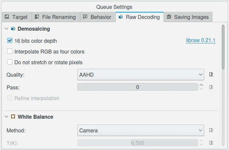
Task: Increase Pass value with up arrow
Action: pyautogui.click(x=201, y=85)
